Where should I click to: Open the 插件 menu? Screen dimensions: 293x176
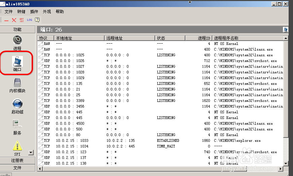[34, 11]
